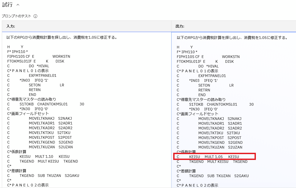The width and height of the screenshot is (296, 188).
Task: Select output comment 'C*差額計算'
Action: click(x=186, y=171)
